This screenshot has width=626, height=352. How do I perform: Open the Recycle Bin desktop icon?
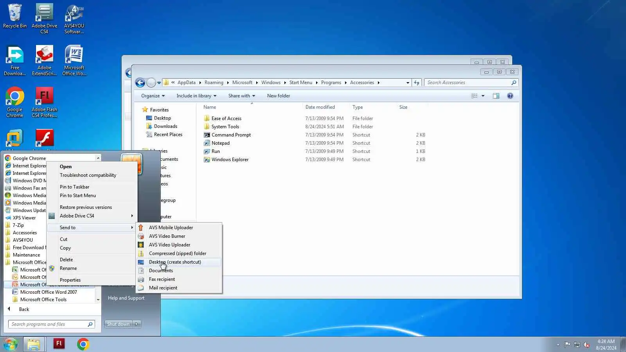pos(15,16)
